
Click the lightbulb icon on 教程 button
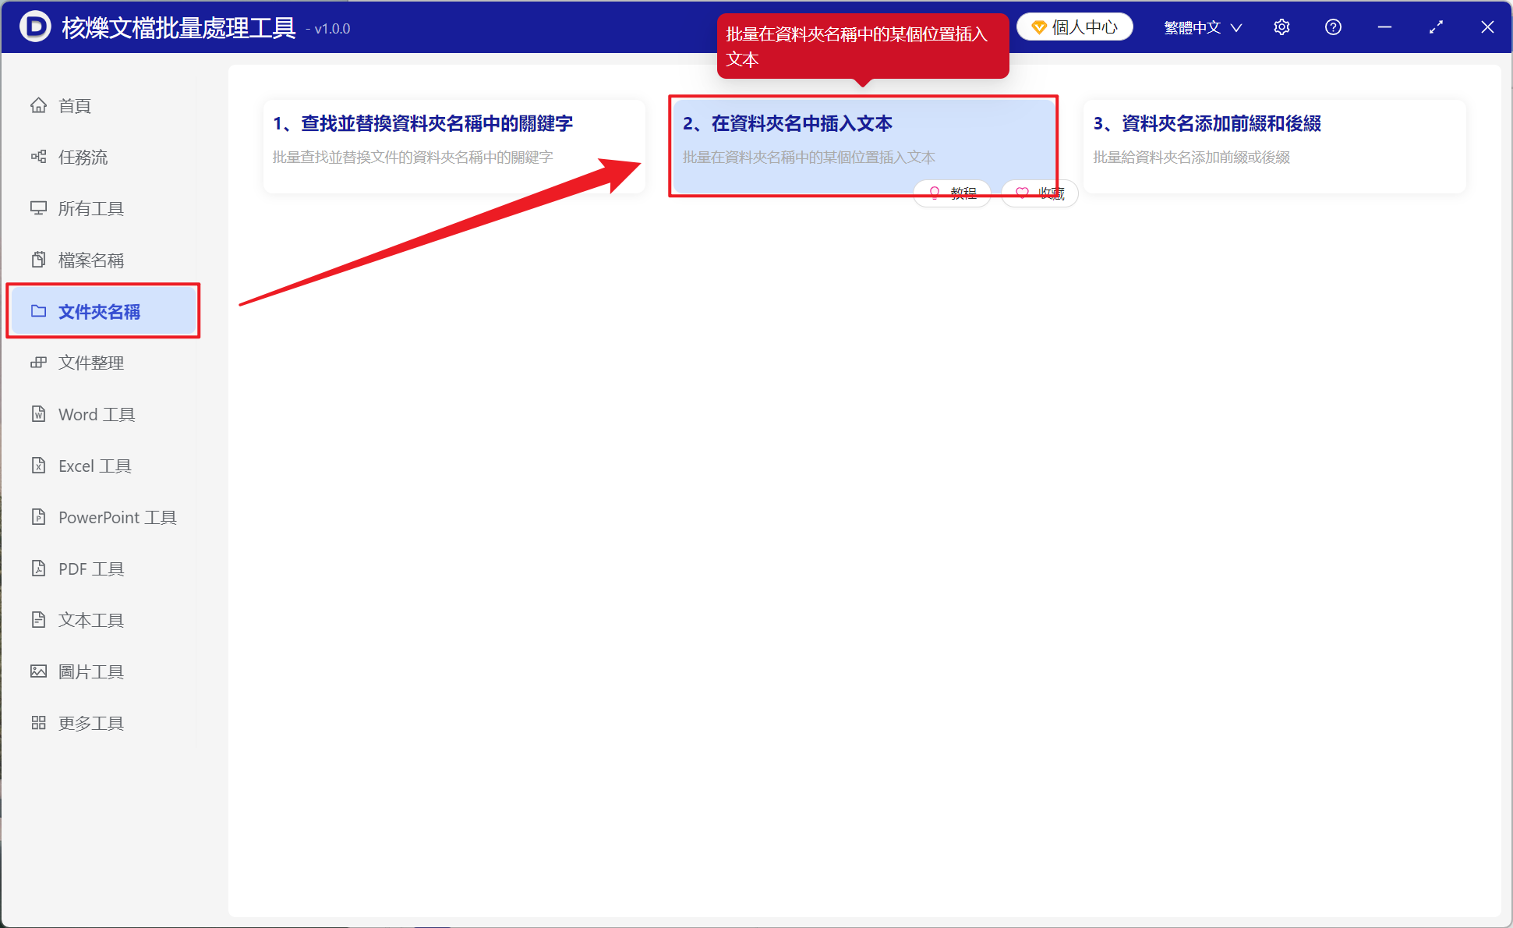pos(935,193)
